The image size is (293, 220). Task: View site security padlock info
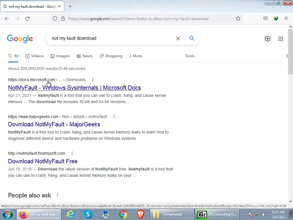pyautogui.click(x=63, y=19)
